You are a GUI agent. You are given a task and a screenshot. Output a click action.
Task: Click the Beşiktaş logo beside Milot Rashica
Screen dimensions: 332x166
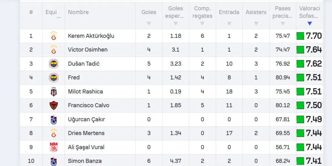click(53, 92)
